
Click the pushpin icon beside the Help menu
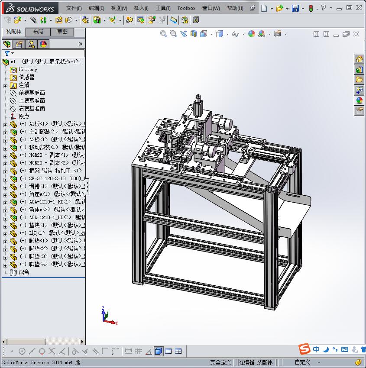253,8
